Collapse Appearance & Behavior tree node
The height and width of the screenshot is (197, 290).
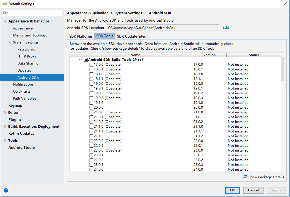pyautogui.click(x=5, y=21)
